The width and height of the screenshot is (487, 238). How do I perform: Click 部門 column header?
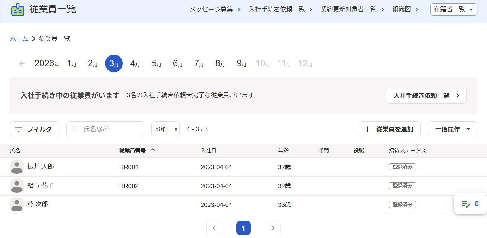pos(323,150)
